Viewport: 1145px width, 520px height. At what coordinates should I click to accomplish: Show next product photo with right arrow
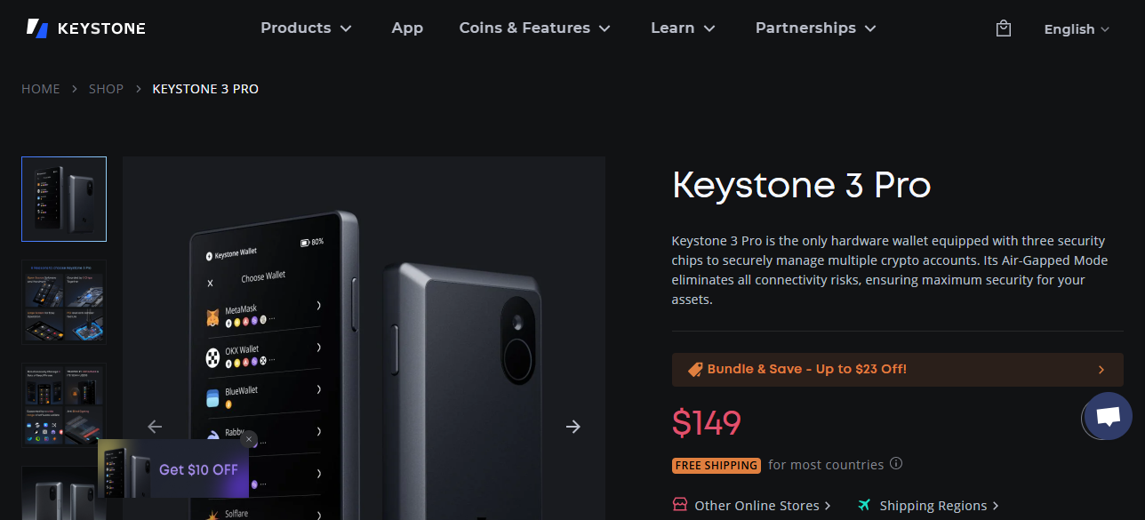pos(573,427)
